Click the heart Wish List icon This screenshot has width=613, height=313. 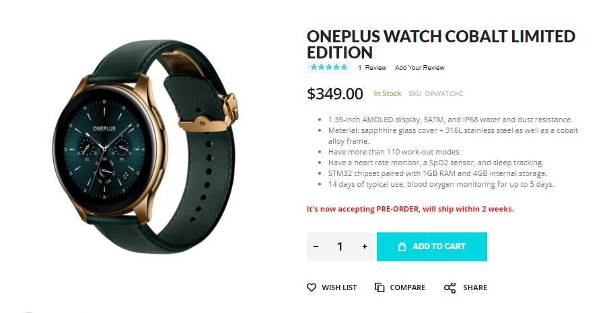point(311,287)
